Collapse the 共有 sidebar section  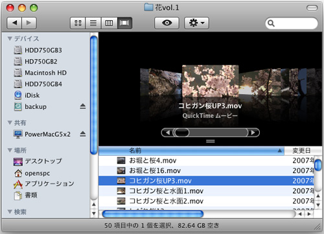click(10, 123)
